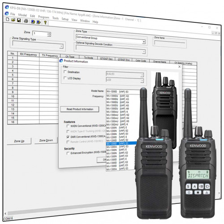This screenshot has height=224, width=224.
Task: Select NX-1300DU [UHF]: K2 in the model list
Action: click(118, 96)
